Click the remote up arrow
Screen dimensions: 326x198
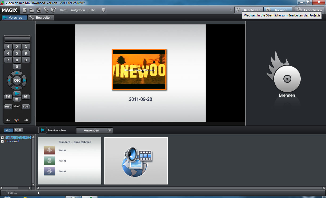point(17,73)
